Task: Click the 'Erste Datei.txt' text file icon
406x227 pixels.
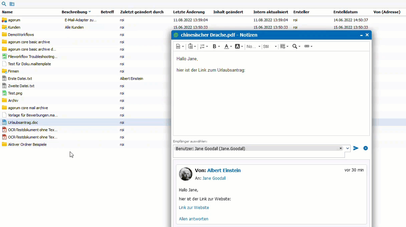Action: tap(4, 79)
